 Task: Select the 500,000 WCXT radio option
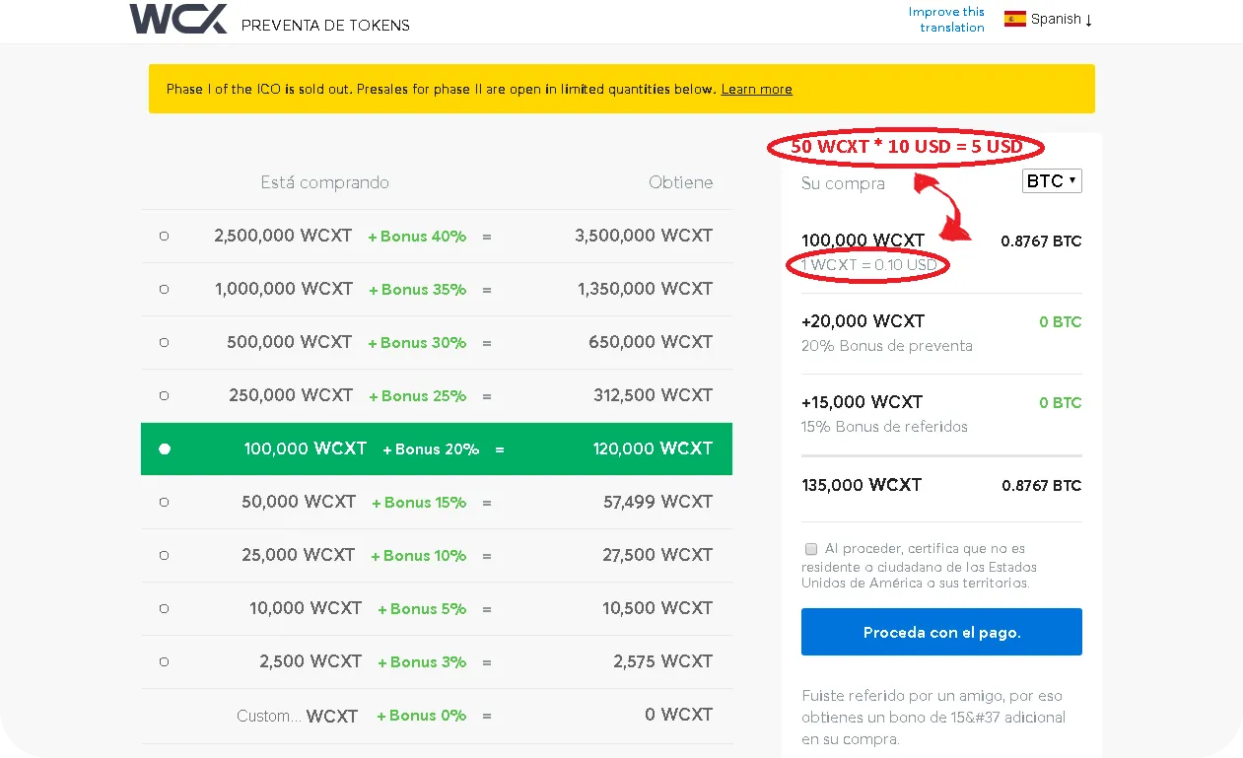coord(164,342)
